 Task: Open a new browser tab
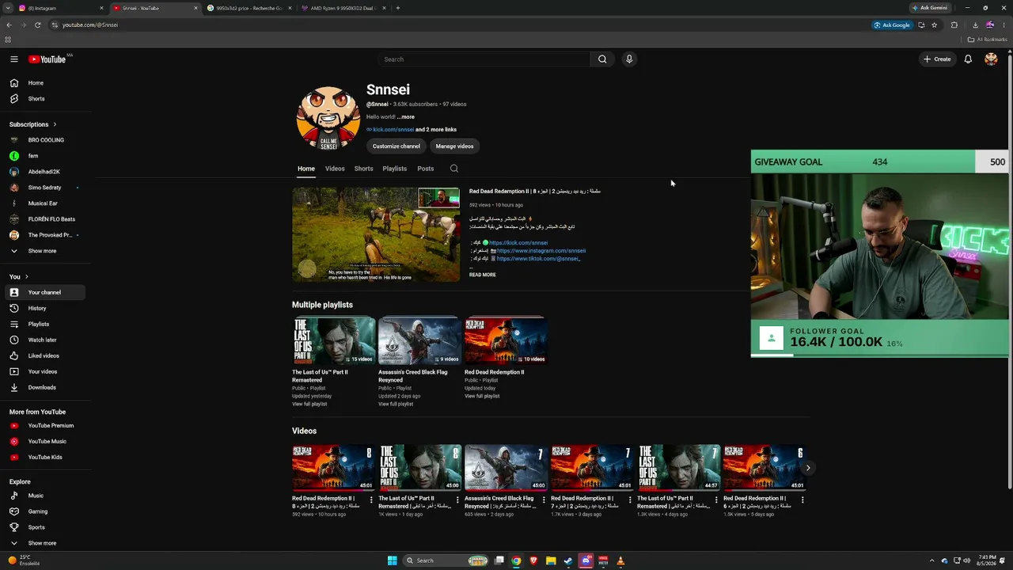tap(397, 8)
